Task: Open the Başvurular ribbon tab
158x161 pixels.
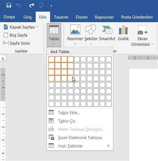Action: (x=104, y=17)
